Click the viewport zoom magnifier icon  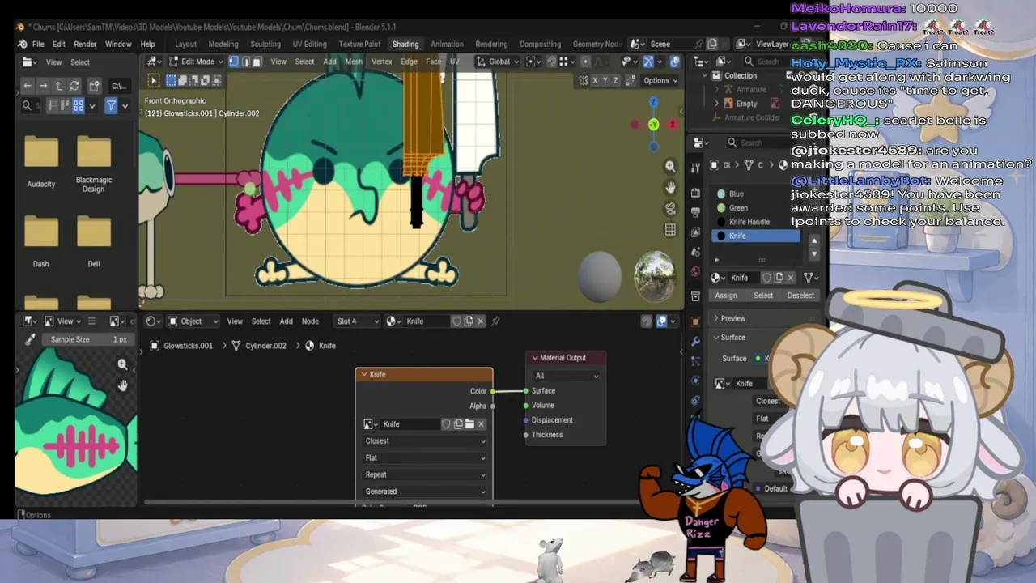[x=670, y=166]
